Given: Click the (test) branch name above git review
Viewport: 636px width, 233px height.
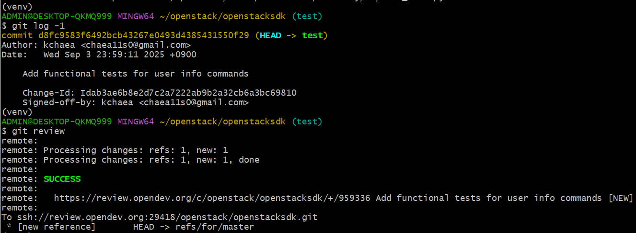Looking at the screenshot, I should [307, 122].
